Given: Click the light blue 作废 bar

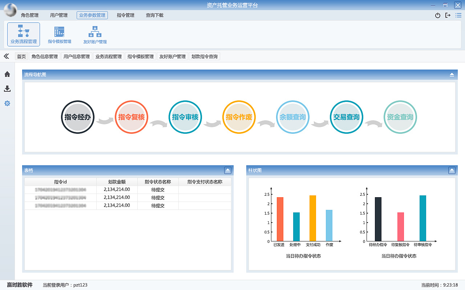Looking at the screenshot, I should (329, 225).
